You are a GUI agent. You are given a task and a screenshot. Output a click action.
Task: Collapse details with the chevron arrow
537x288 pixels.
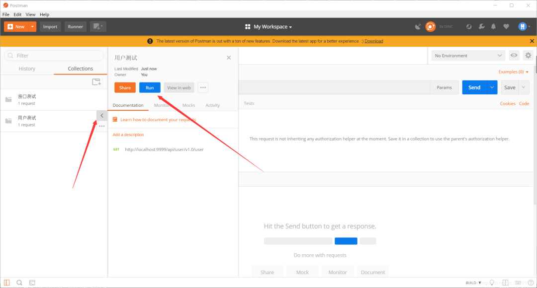(x=102, y=116)
